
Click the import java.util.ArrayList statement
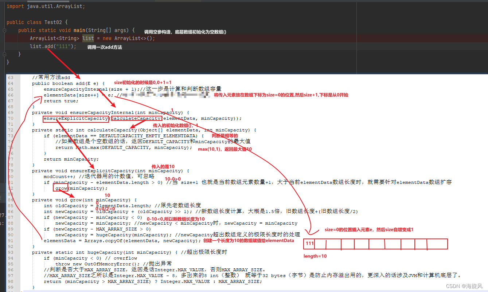46,6
